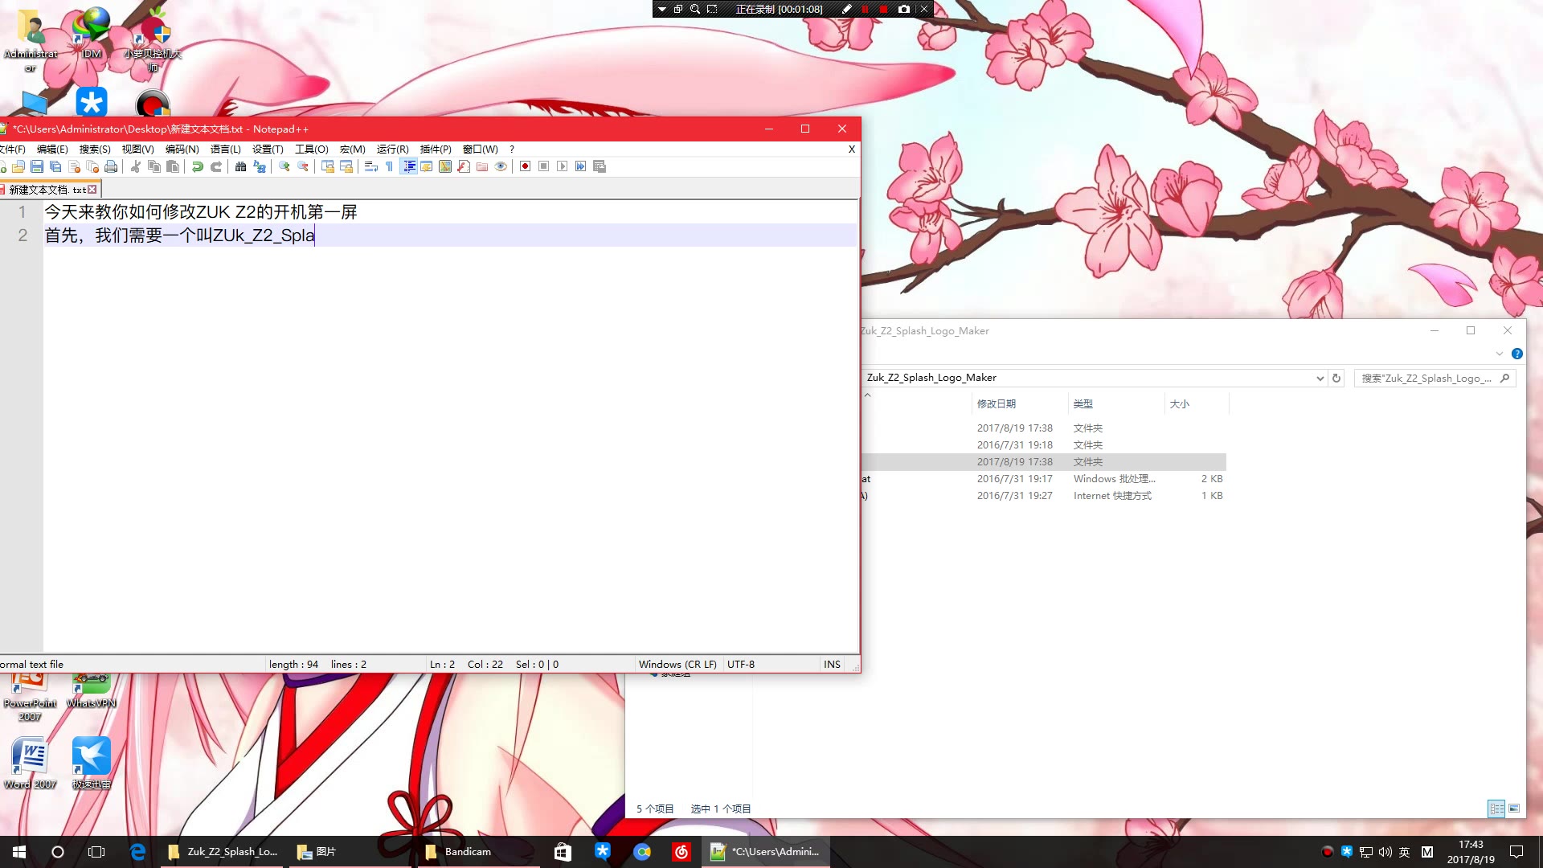The width and height of the screenshot is (1543, 868).
Task: Click the Save All icon in Notepad++ toolbar
Action: (x=55, y=166)
